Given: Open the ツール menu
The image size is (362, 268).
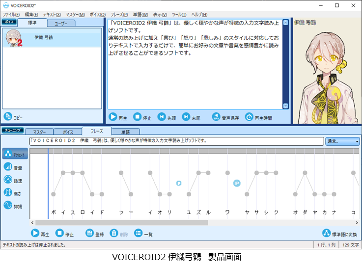Looking at the screenshot, I should [179, 15].
